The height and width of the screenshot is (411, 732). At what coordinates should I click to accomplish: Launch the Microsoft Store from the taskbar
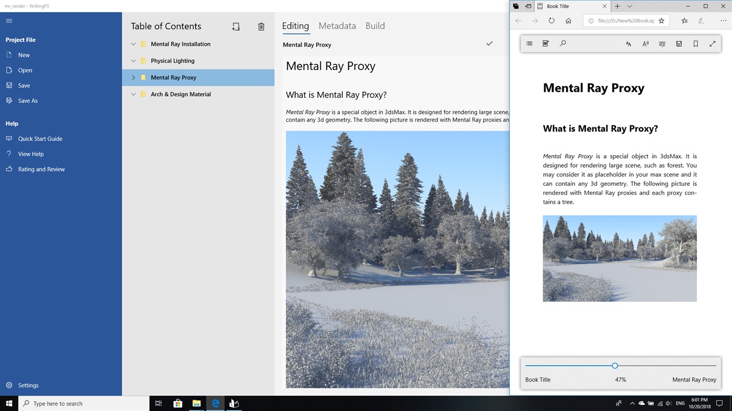coord(177,403)
